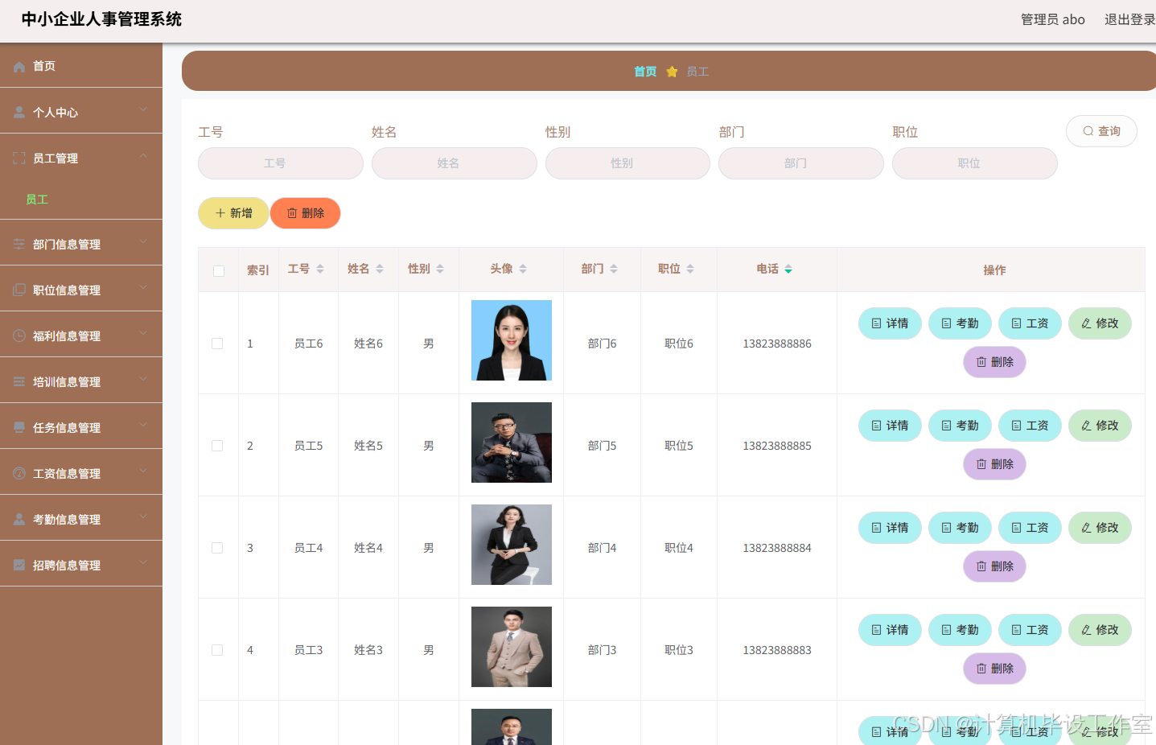This screenshot has height=745, width=1156.
Task: Click the 新增 add button
Action: pyautogui.click(x=233, y=213)
